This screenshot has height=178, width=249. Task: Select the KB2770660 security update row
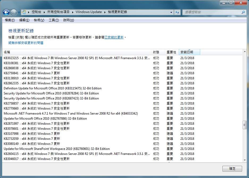122,108
